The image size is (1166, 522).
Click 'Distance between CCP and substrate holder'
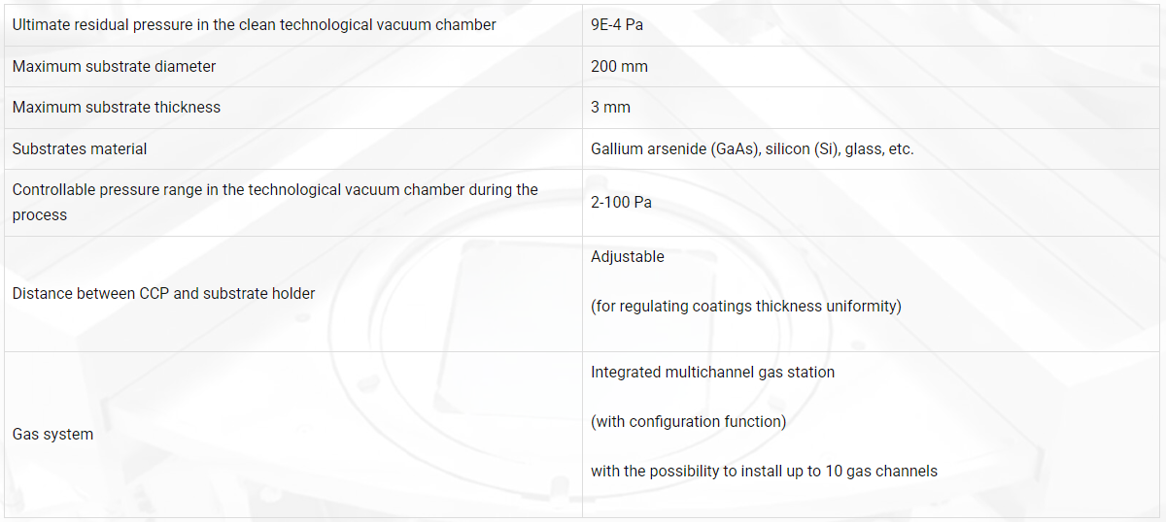point(163,293)
